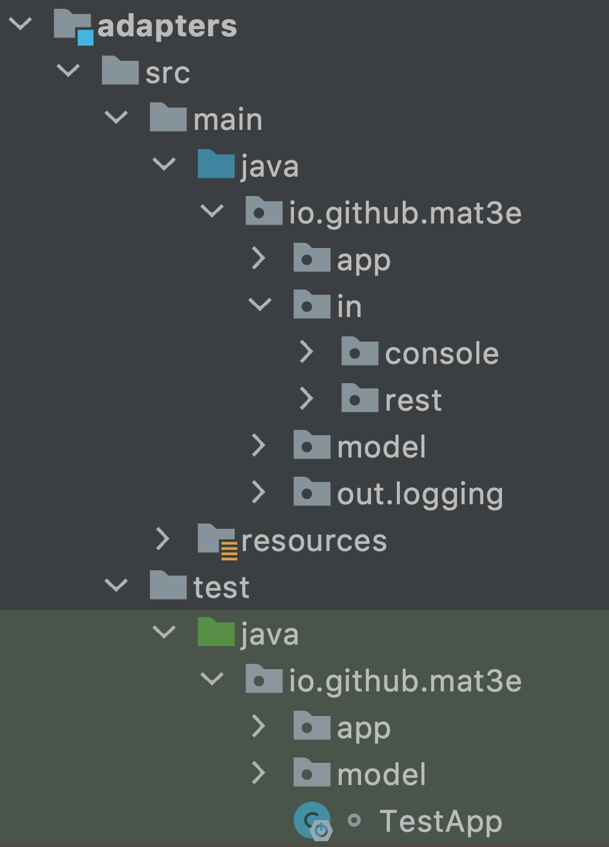Viewport: 609px width, 847px height.
Task: Select the src folder label
Action: pos(168,73)
